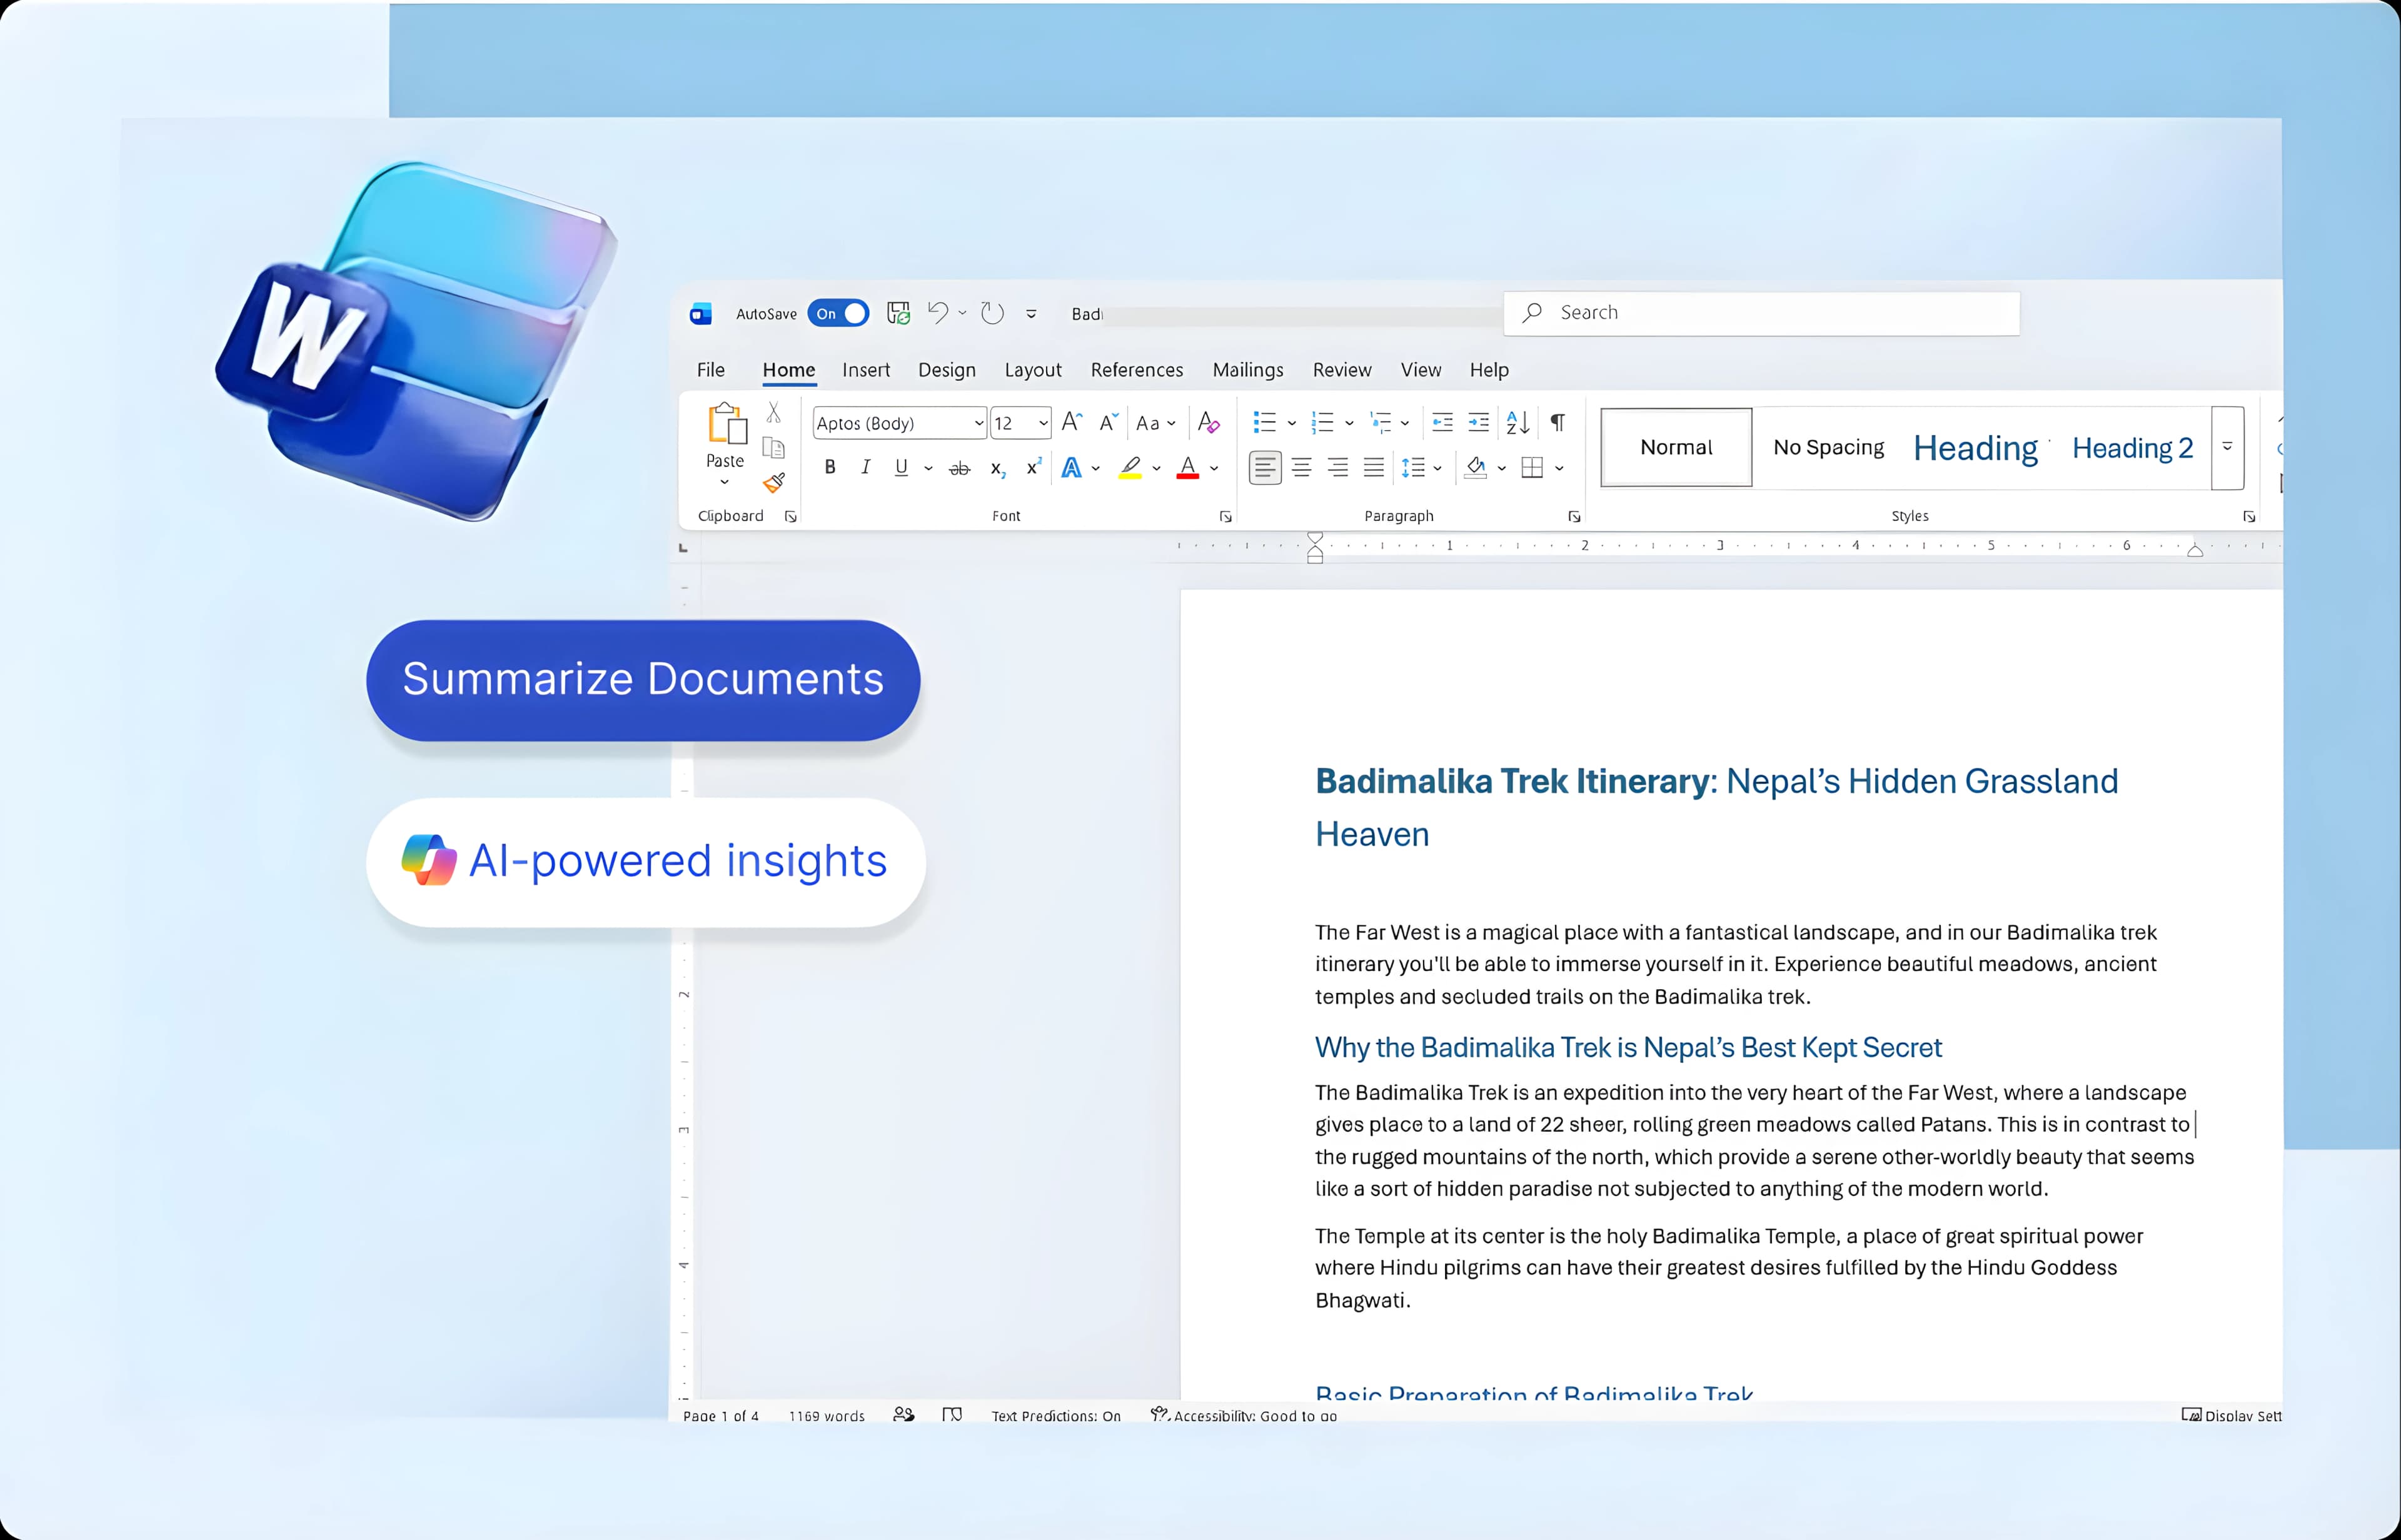Apply the red font color

1188,468
